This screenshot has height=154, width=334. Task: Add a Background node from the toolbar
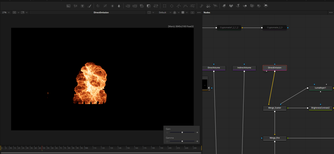[69, 6]
